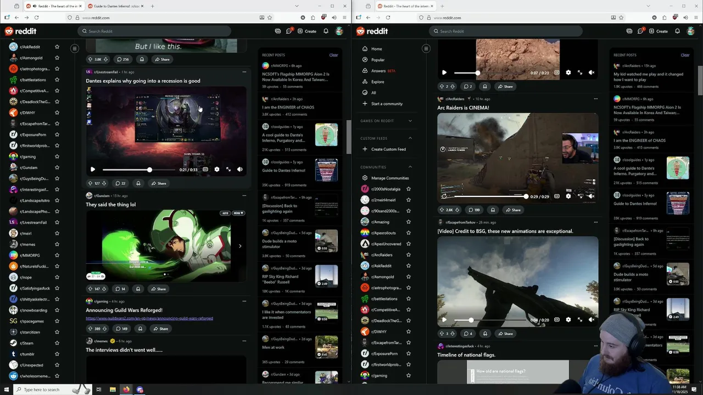Viewport: 703px width, 395px height.
Task: Switch to Guide to Dantes Inferno tab
Action: pyautogui.click(x=116, y=6)
